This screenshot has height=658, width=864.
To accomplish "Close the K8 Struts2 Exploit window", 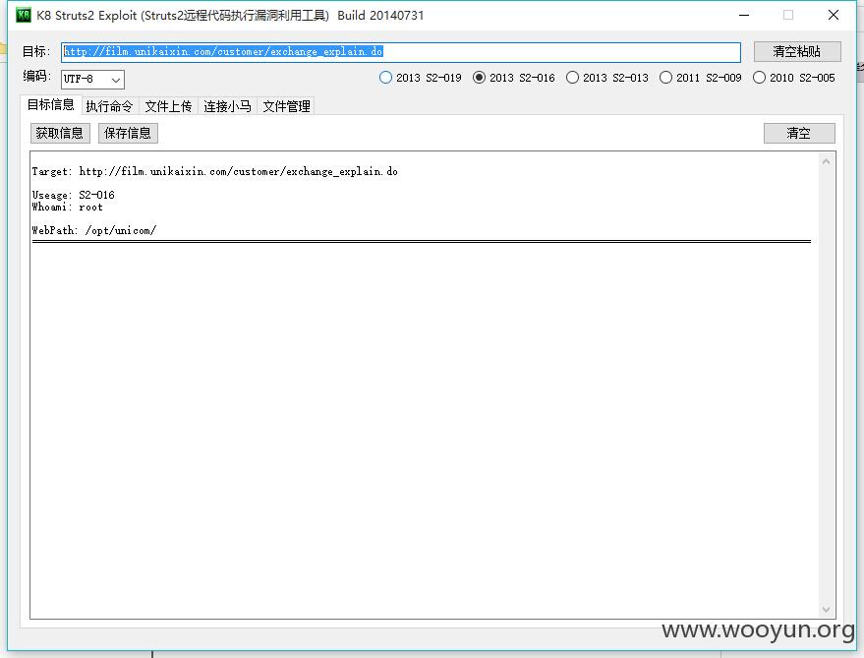I will (834, 15).
